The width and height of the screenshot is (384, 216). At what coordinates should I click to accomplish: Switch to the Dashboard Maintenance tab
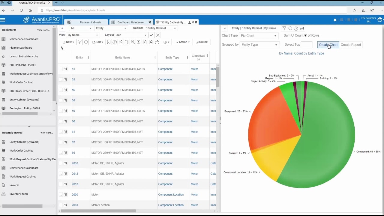point(131,22)
